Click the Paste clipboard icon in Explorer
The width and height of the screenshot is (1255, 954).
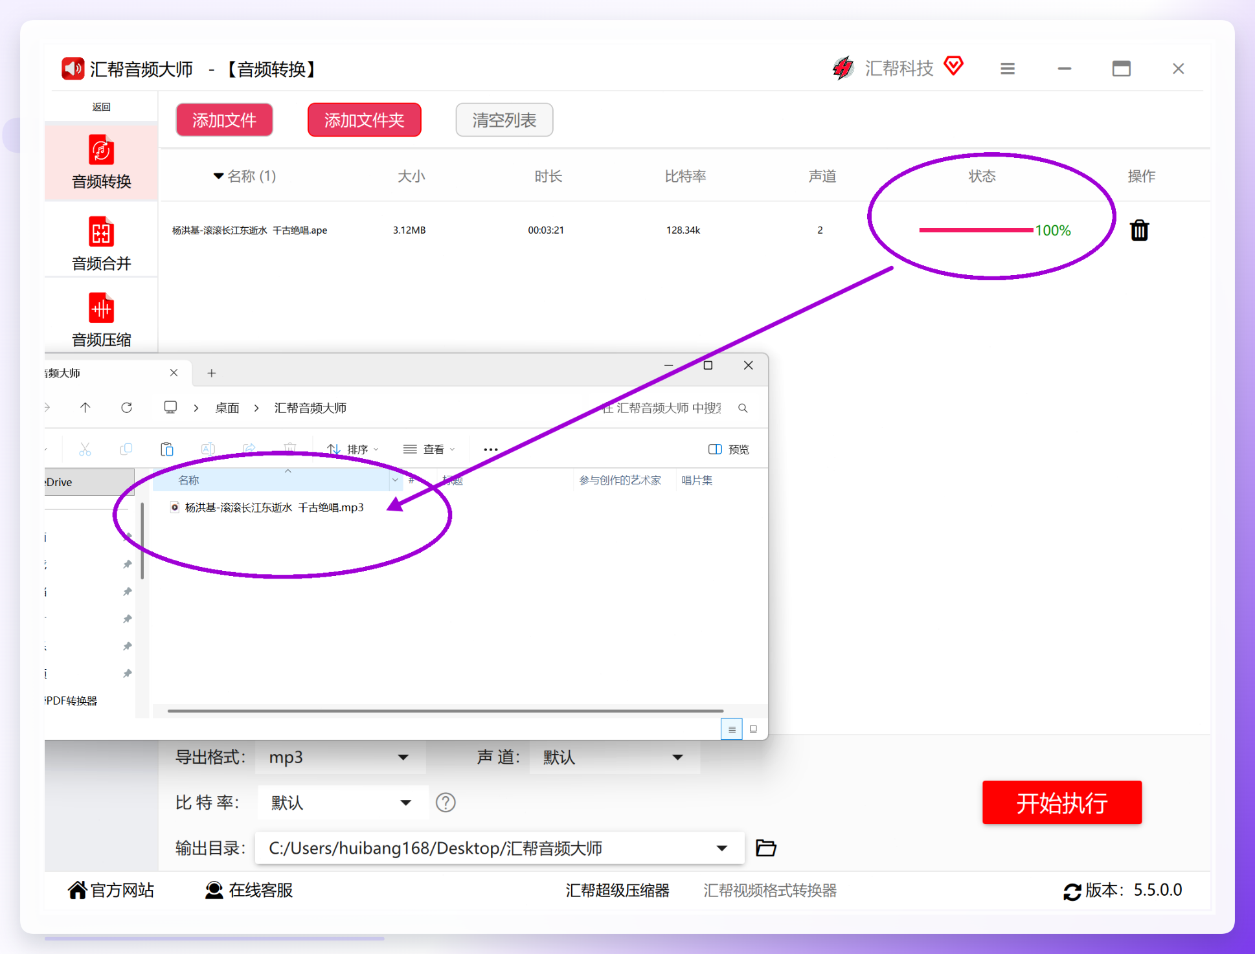pyautogui.click(x=167, y=449)
